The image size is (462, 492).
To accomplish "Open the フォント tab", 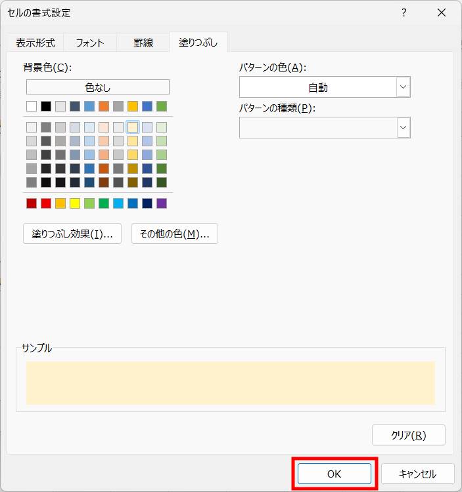I will (90, 43).
